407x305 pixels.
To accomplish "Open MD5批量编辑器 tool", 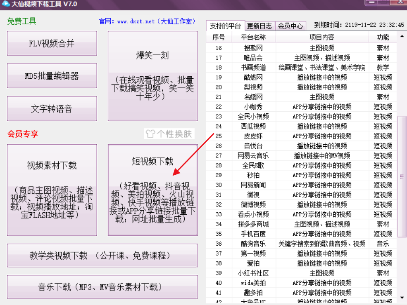I will tap(52, 75).
